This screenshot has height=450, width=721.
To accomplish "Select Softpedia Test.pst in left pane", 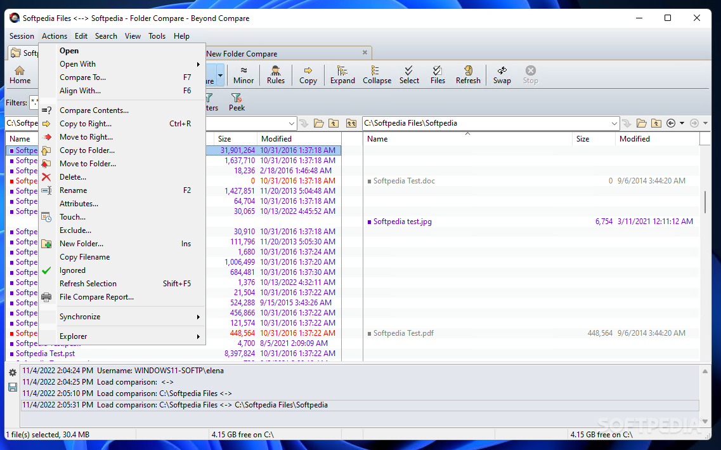I will click(45, 354).
